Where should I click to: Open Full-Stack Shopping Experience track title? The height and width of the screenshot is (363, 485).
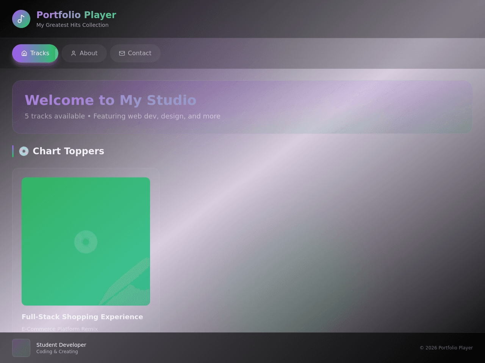pyautogui.click(x=82, y=317)
